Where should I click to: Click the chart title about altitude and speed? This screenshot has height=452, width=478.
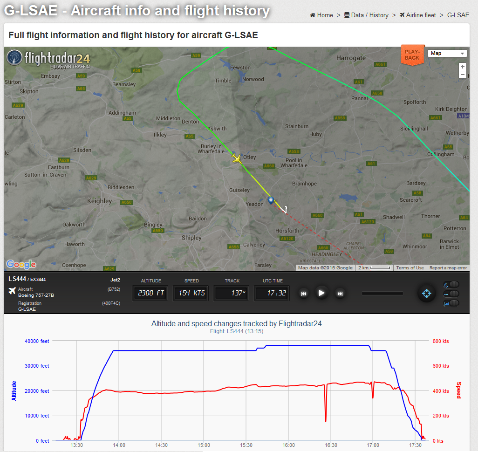pos(236,323)
